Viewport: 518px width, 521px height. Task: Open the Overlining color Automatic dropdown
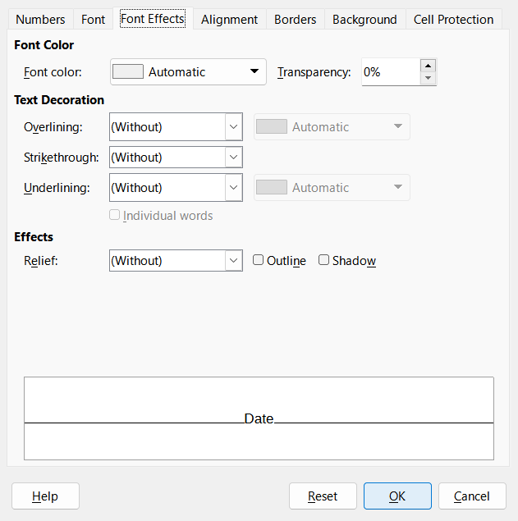[332, 126]
